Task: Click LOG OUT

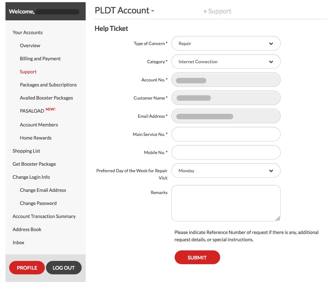Action: (x=63, y=267)
